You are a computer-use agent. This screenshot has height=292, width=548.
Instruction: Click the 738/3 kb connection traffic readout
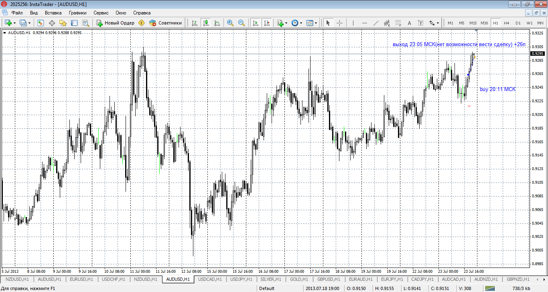(522, 288)
